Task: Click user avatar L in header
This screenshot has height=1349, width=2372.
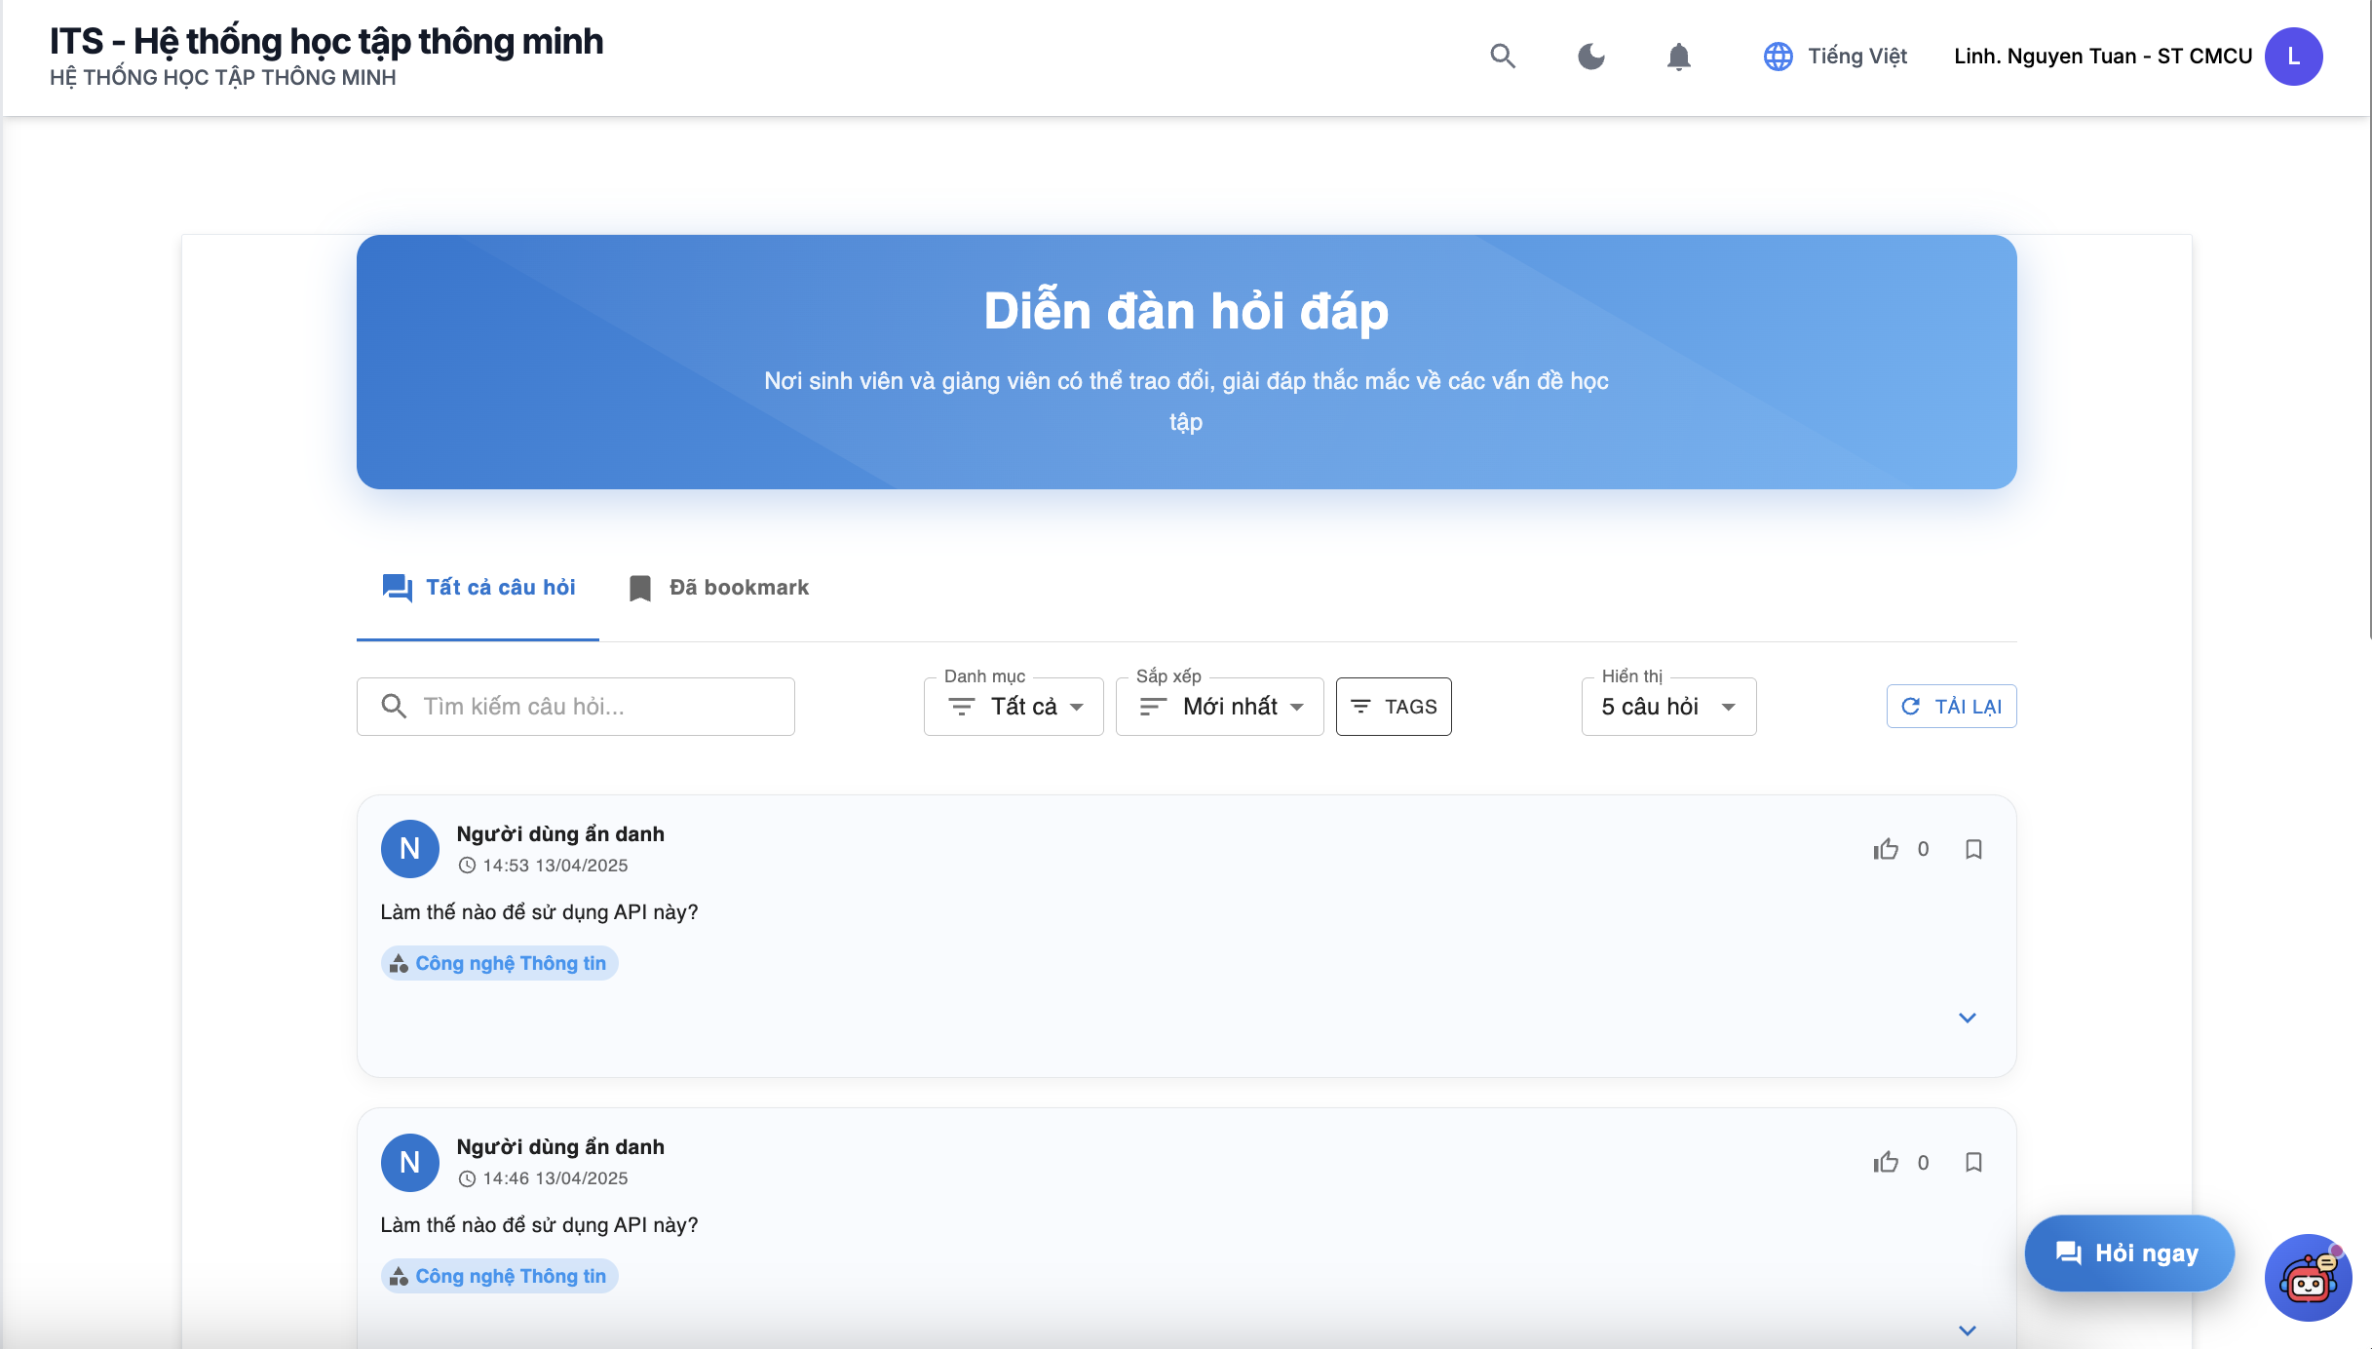Action: 2293,57
